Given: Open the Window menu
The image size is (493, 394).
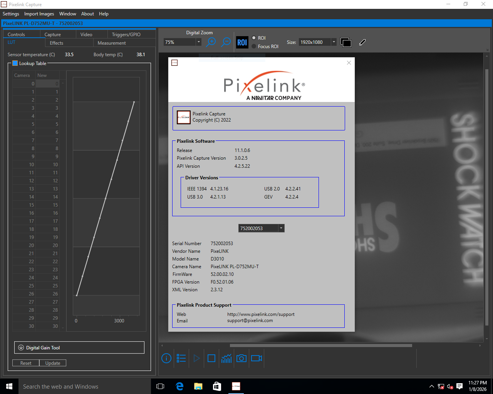Looking at the screenshot, I should coord(68,14).
